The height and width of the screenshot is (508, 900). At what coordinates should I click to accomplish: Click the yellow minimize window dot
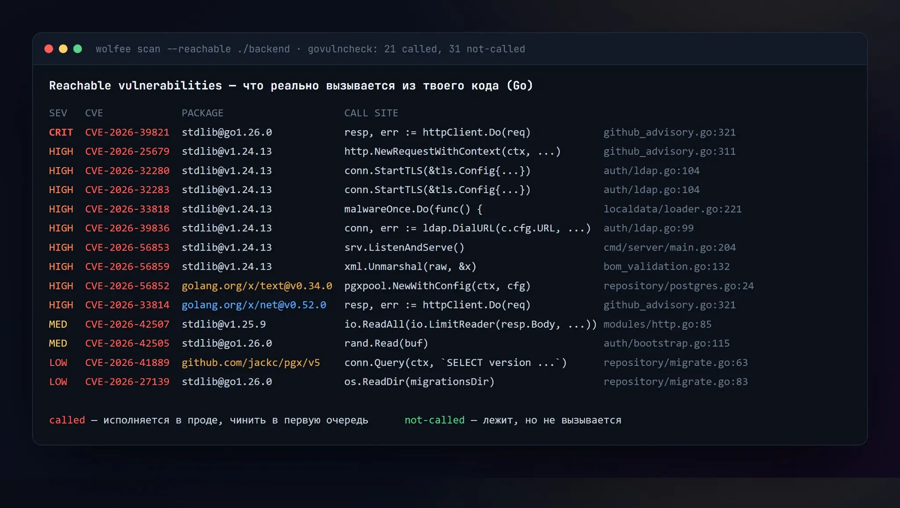[x=63, y=49]
